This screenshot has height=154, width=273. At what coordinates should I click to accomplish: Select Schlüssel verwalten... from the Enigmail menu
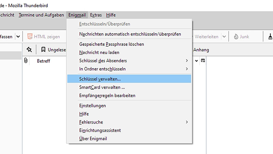pyautogui.click(x=100, y=79)
